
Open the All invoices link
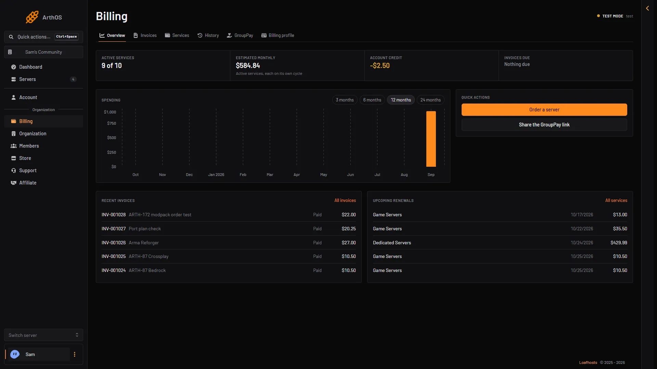[x=345, y=201]
